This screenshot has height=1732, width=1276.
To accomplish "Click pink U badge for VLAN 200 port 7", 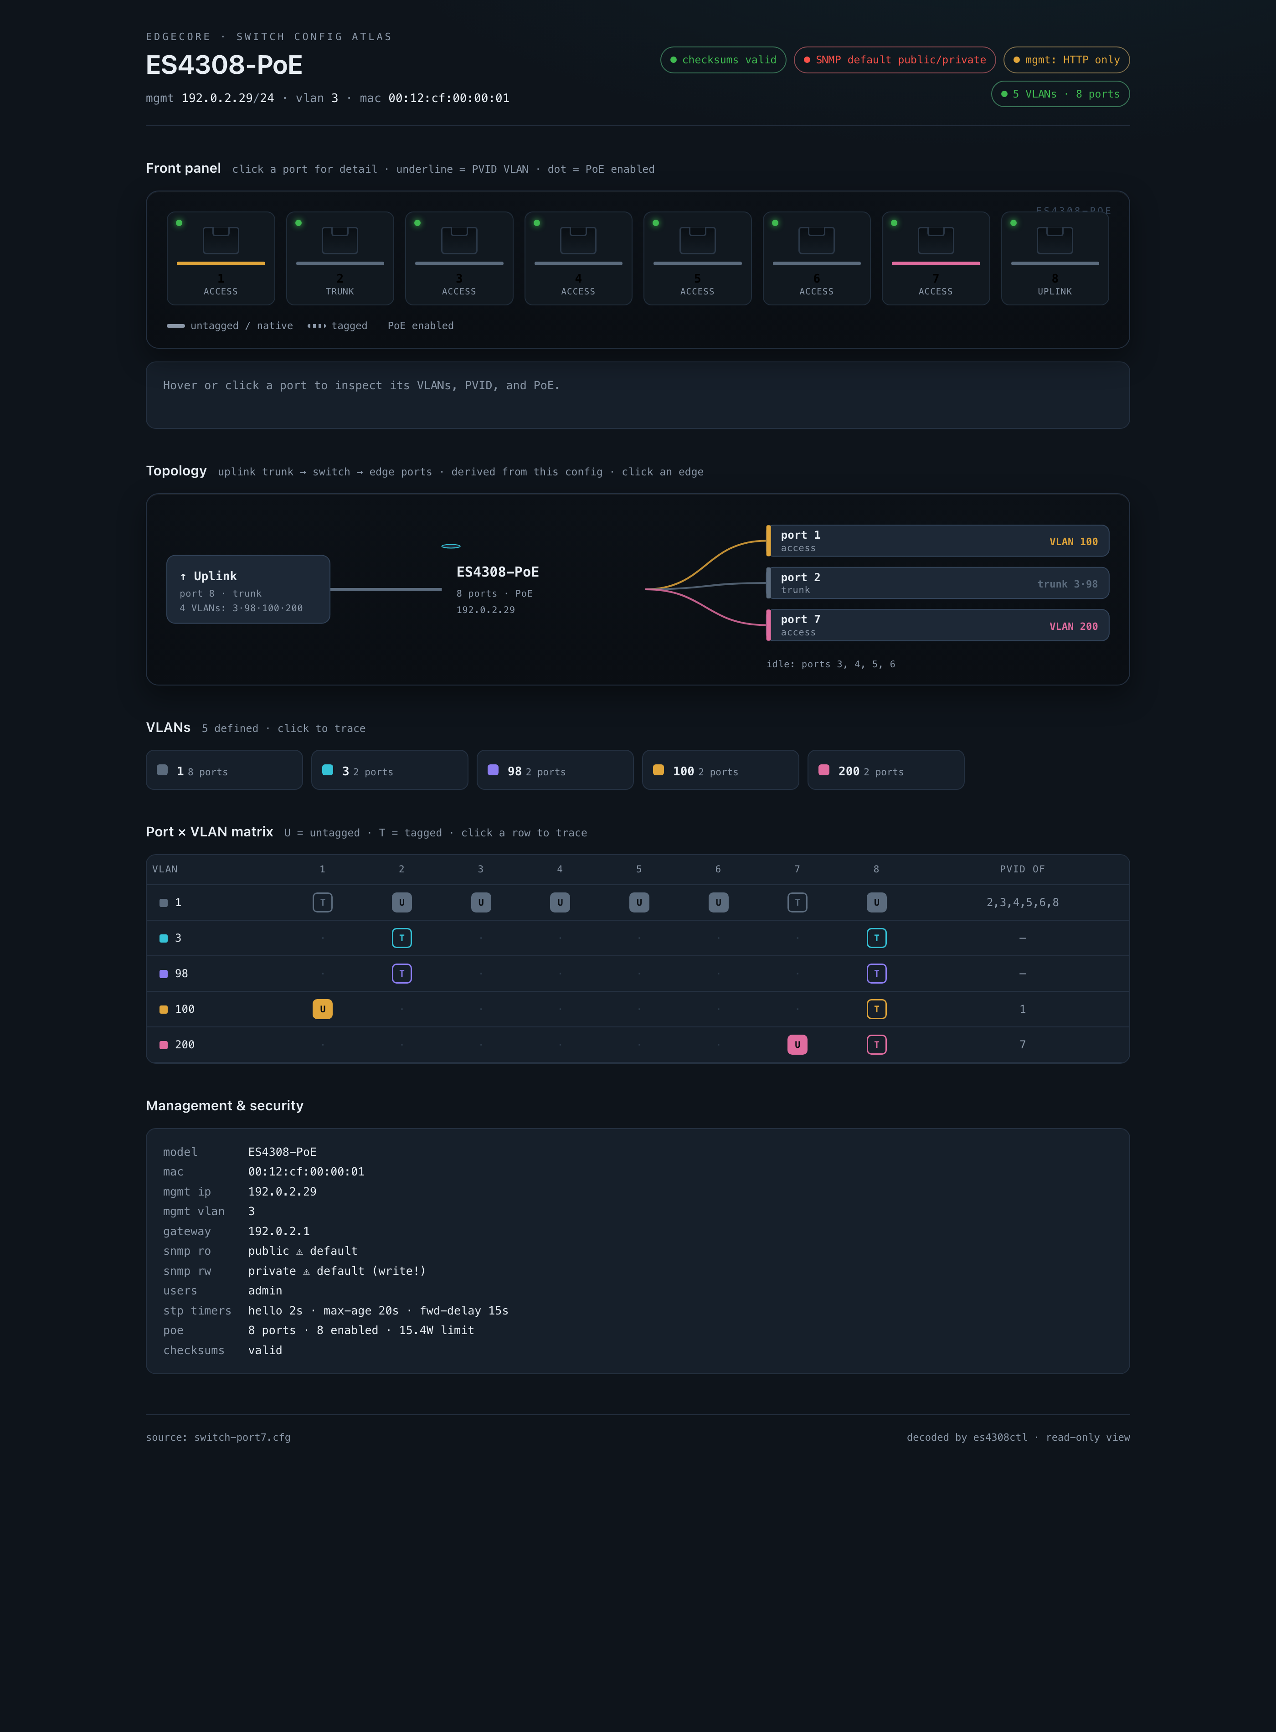I will tap(797, 1045).
